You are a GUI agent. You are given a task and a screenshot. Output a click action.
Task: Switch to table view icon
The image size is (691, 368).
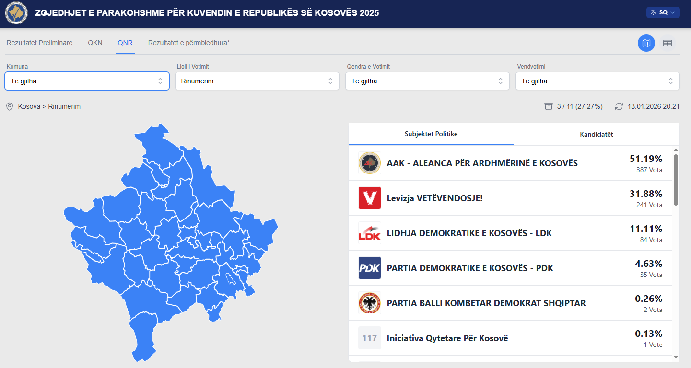tap(667, 43)
